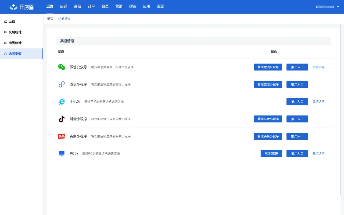This screenshot has width=344, height=215.
Task: Click the 管理微信公众号 button
Action: pos(268,67)
